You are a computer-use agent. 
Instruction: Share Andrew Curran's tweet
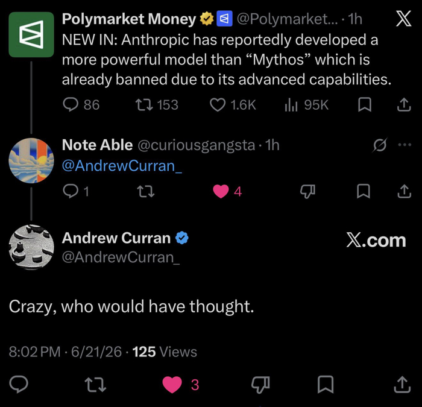[402, 385]
